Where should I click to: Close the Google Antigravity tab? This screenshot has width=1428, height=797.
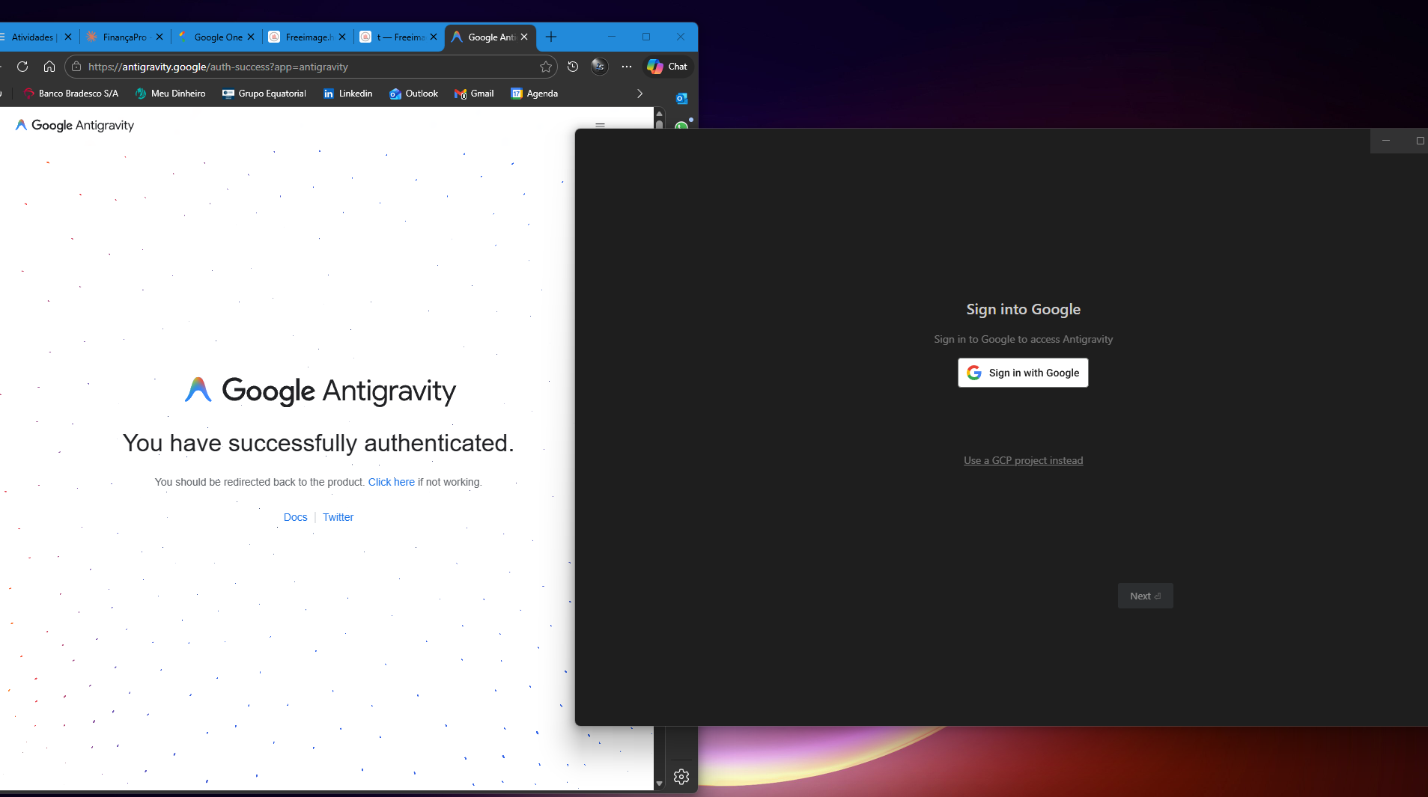[524, 37]
